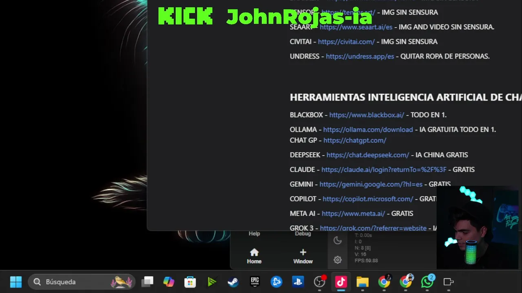
Task: Click the HERRAMIENTAS INTELIGENCIA ARTIFICIAL heading
Action: click(x=406, y=97)
